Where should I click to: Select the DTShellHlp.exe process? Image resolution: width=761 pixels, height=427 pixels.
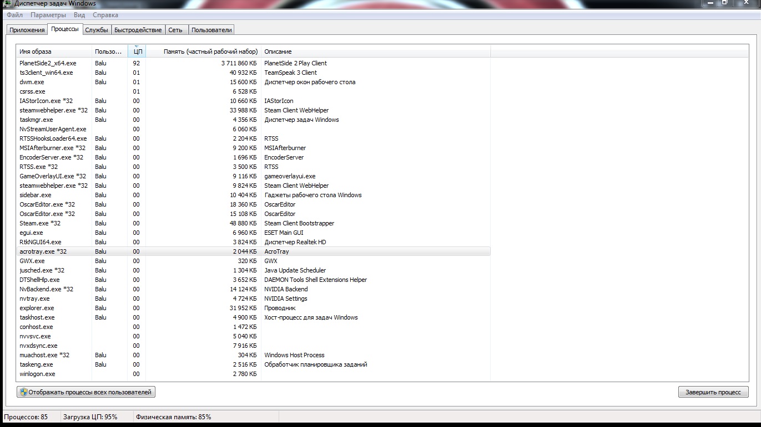254,280
